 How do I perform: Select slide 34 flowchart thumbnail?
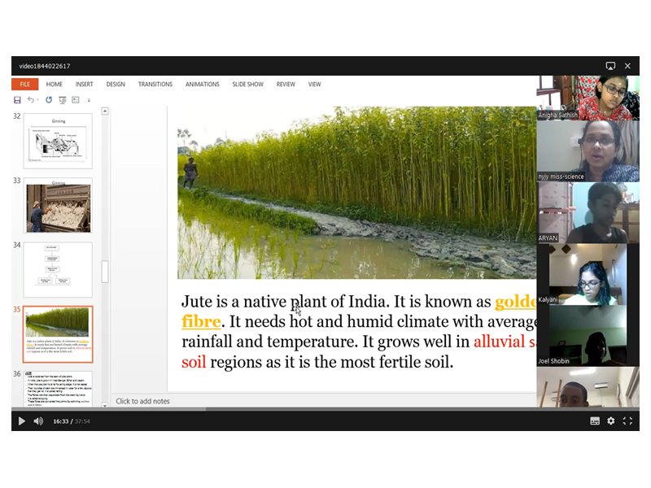point(58,269)
